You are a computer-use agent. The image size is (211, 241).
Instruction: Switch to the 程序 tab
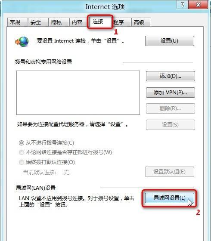tap(121, 22)
